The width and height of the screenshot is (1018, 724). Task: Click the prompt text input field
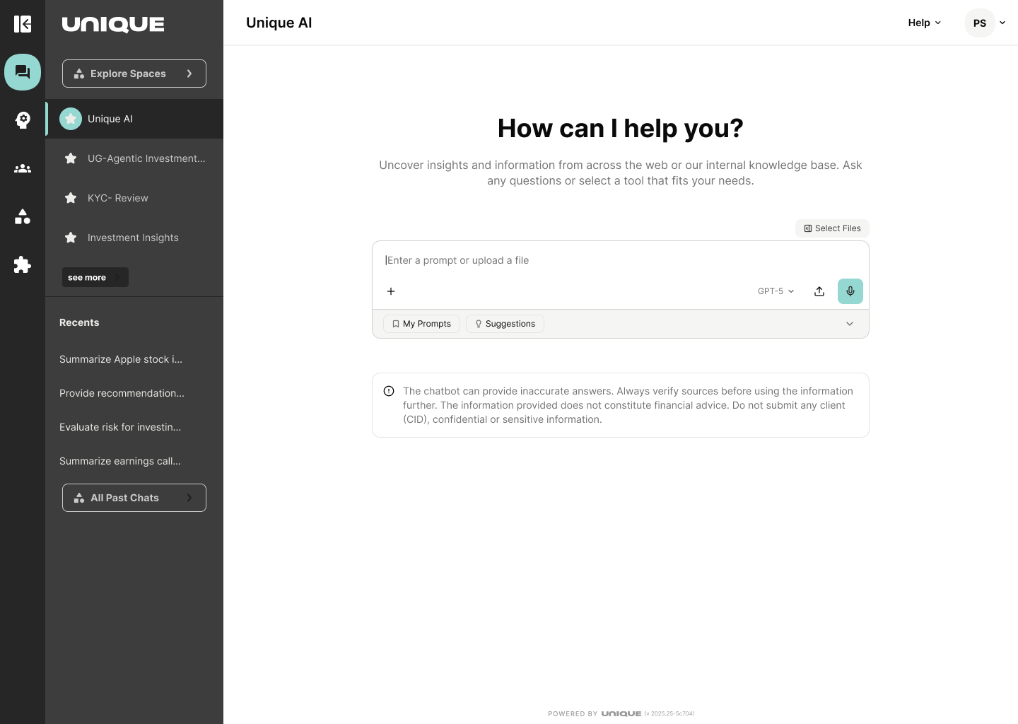619,260
